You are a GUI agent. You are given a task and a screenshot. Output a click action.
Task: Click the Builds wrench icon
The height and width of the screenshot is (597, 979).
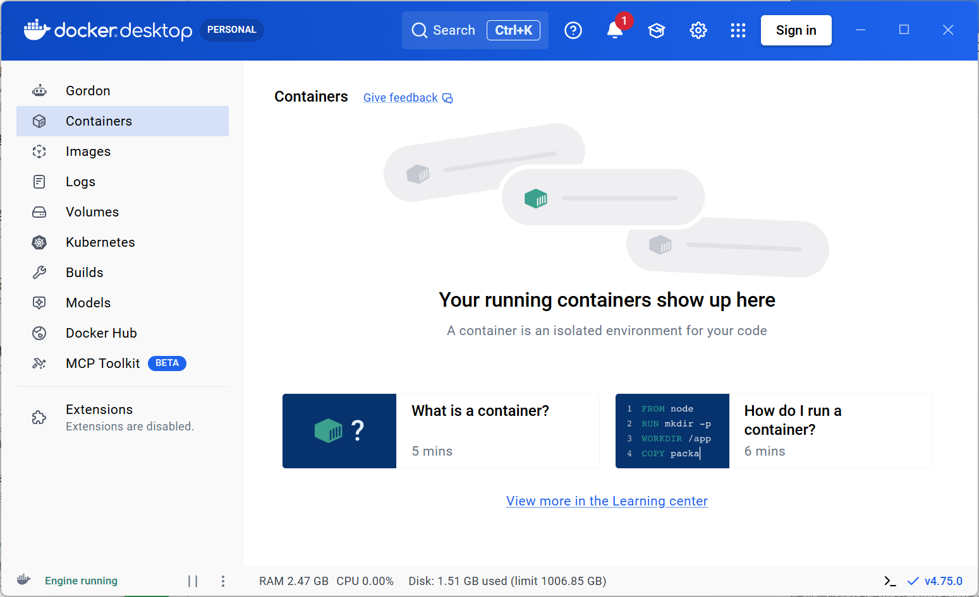click(39, 273)
